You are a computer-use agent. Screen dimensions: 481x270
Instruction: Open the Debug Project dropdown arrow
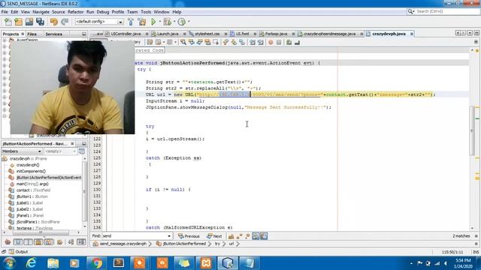pyautogui.click(x=174, y=22)
